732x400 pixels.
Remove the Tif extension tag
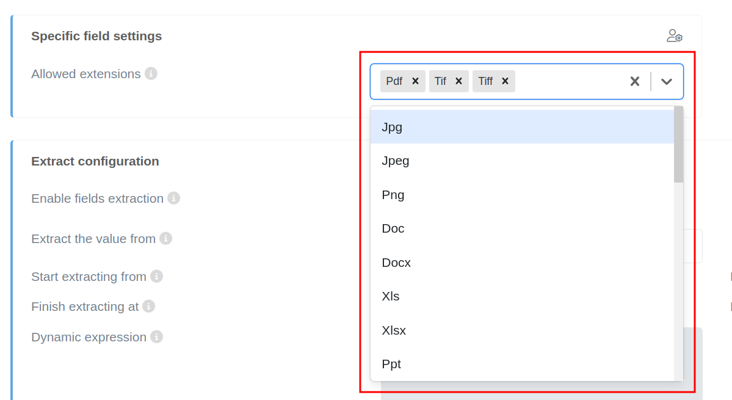[458, 81]
